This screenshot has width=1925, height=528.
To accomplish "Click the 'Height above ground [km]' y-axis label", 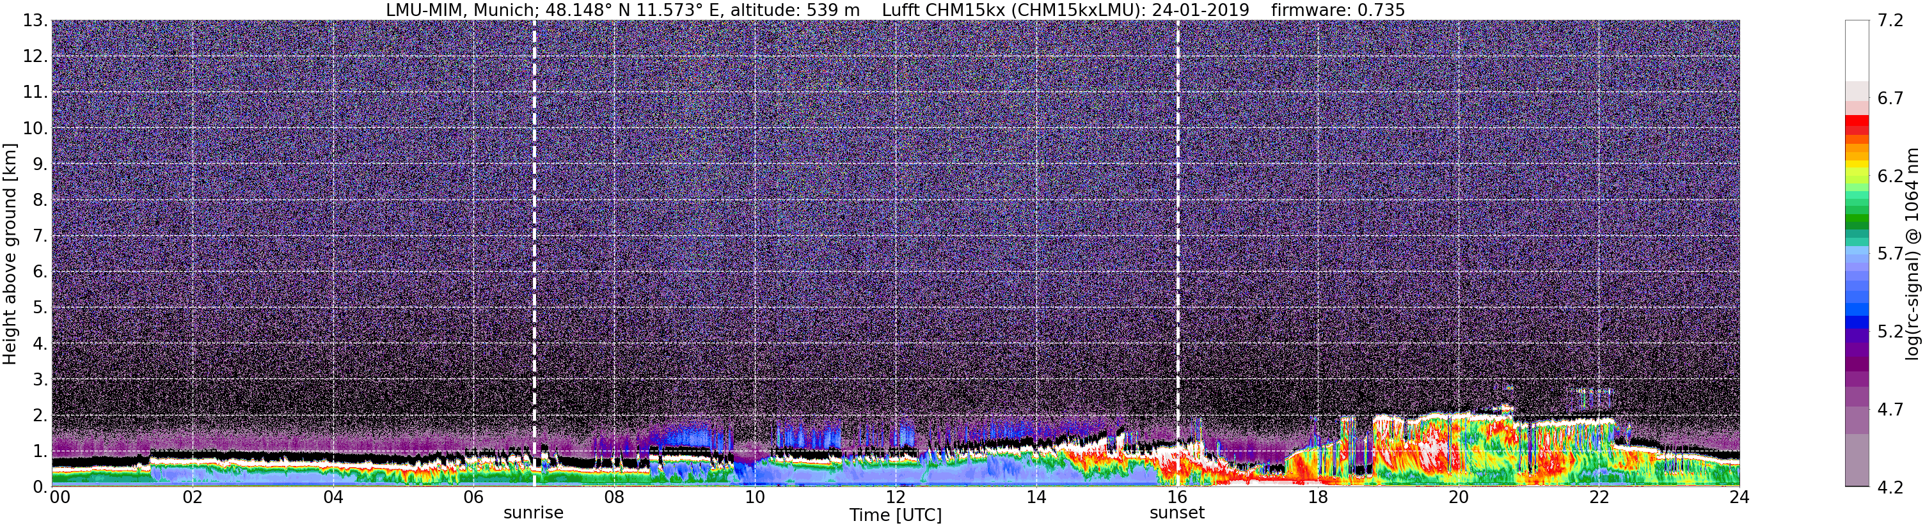I will 10,254.
